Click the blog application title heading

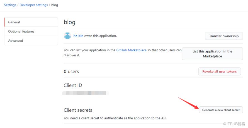69,22
